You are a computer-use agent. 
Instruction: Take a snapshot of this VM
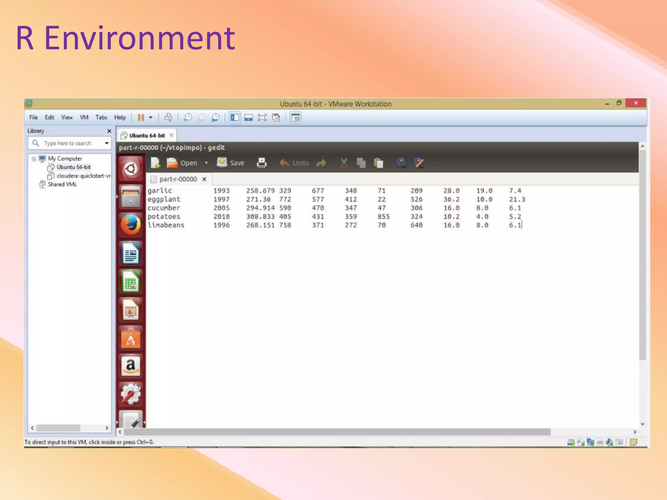[x=188, y=118]
